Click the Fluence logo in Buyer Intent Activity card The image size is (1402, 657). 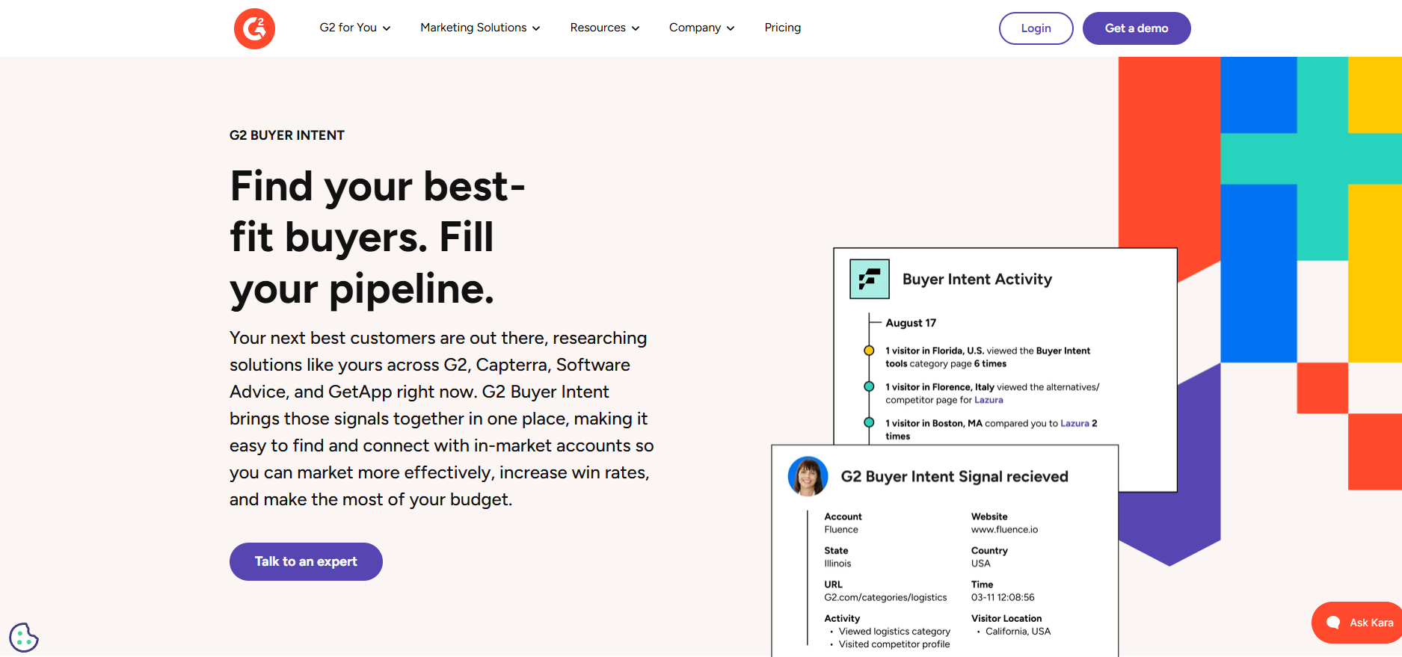click(x=870, y=279)
